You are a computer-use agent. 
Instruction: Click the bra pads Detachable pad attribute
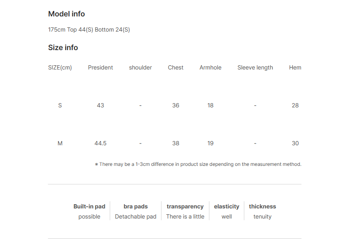click(135, 211)
